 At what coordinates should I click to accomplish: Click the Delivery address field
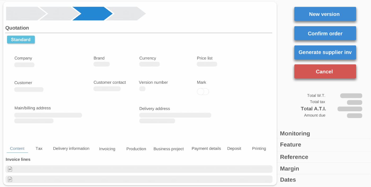pyautogui.click(x=175, y=118)
